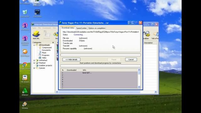Open My Computer desktop icon

click(25, 2)
